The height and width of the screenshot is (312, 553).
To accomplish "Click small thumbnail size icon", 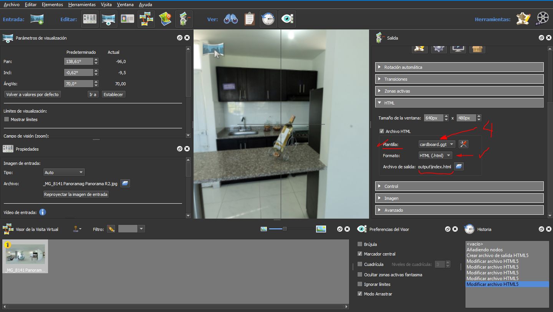I will tap(264, 229).
